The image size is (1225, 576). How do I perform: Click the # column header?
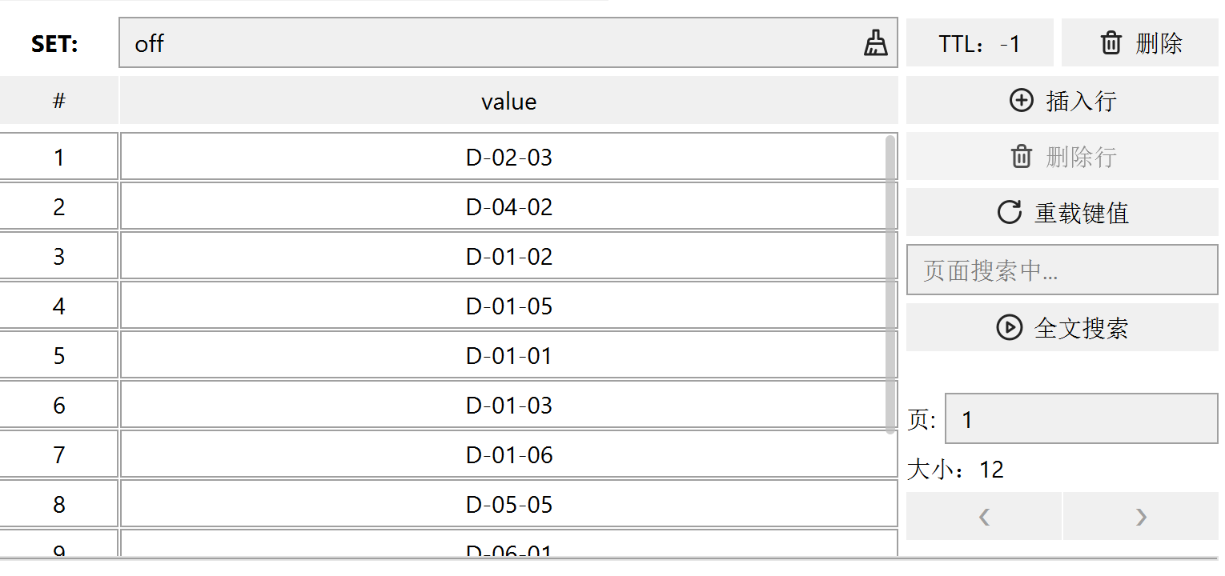(x=59, y=102)
